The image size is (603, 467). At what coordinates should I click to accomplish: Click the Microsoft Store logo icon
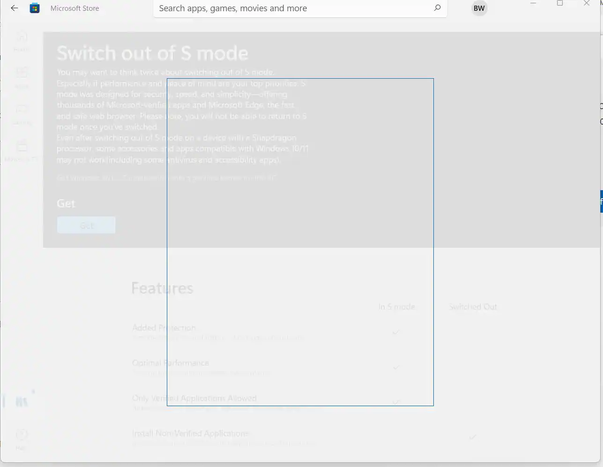[35, 8]
